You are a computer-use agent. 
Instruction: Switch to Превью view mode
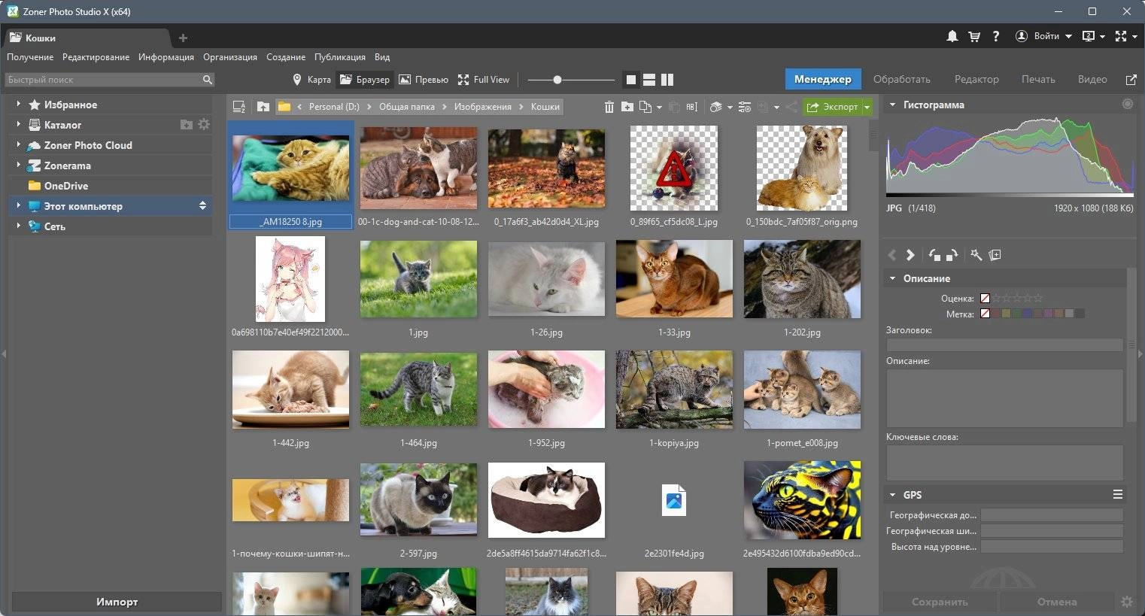(424, 79)
